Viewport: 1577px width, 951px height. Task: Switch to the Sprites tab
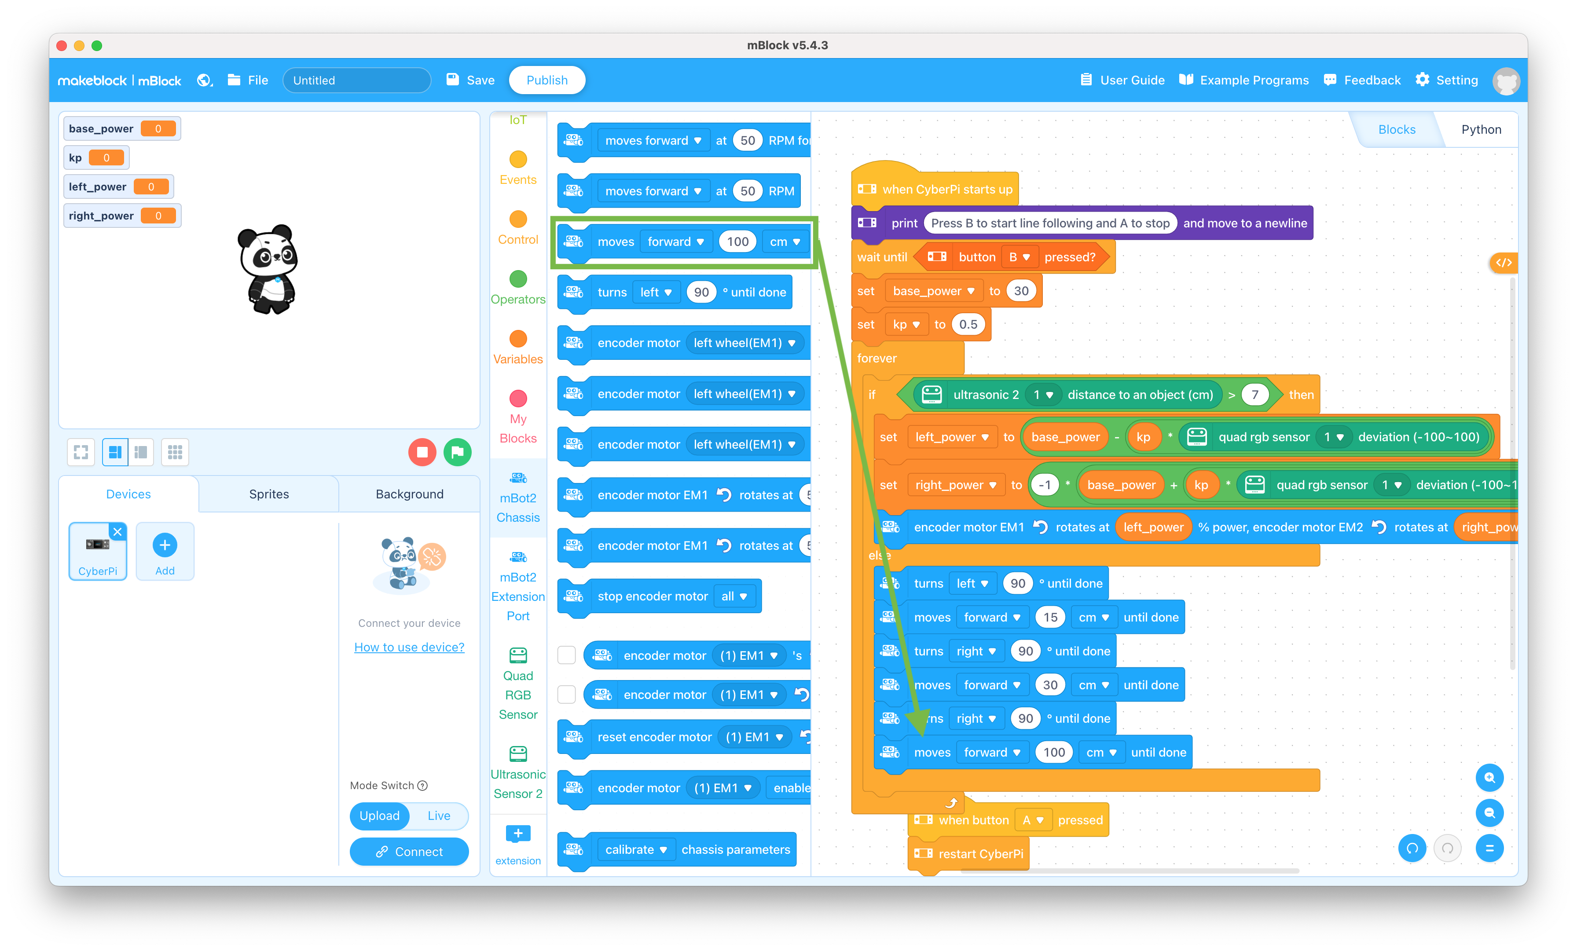pyautogui.click(x=267, y=493)
